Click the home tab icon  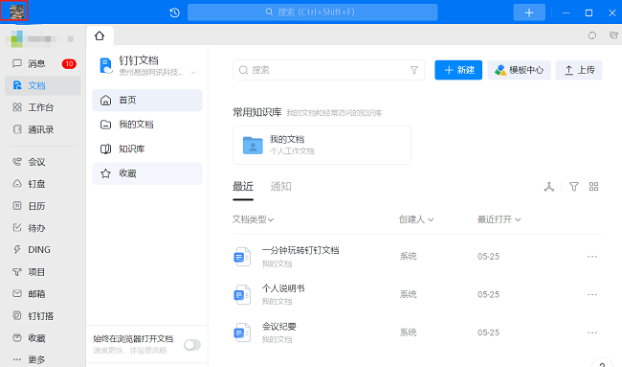pyautogui.click(x=100, y=35)
